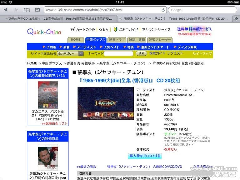Click 香港台湾 男性歌手 in breadcrumb
240x180 pixels.
pyautogui.click(x=81, y=63)
